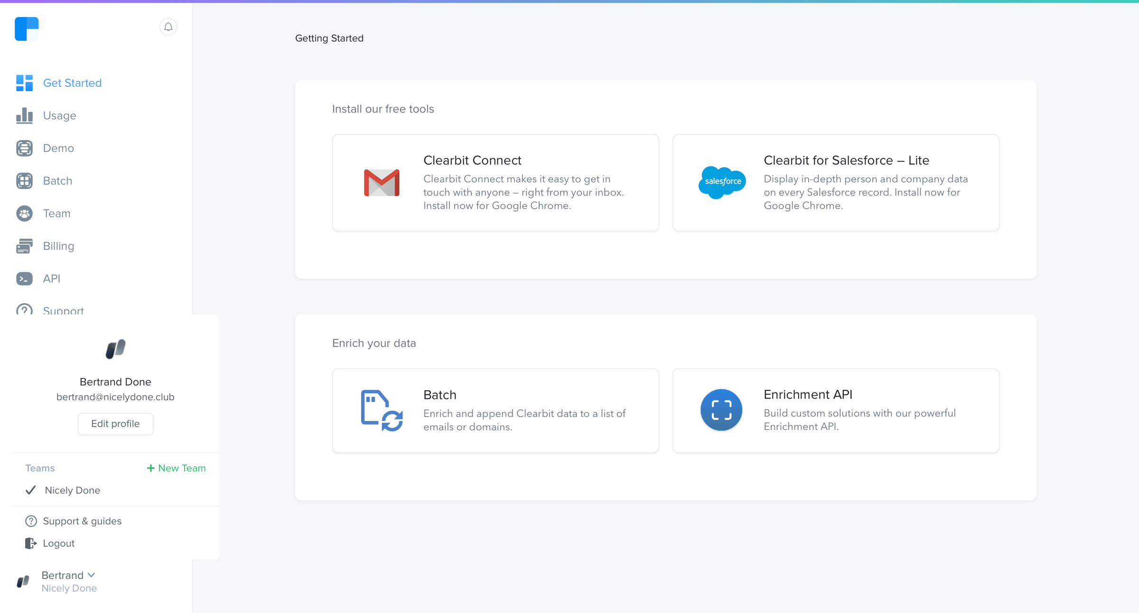Click the Team people icon

click(24, 214)
